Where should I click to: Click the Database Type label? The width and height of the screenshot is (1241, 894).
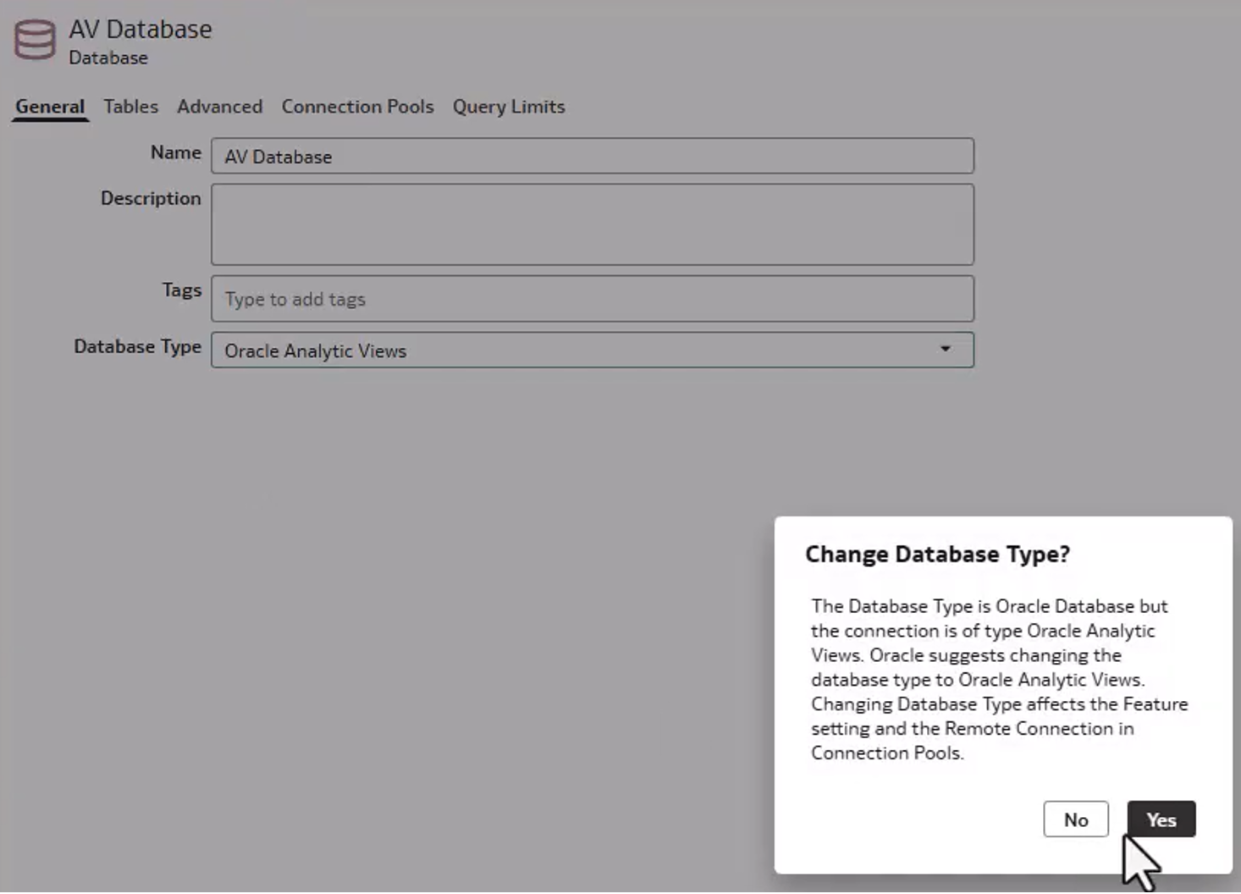pos(137,346)
